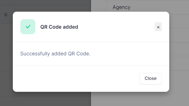Click the 'Successfully added QR Code.' message
Viewport: 189px width, 106px height.
point(55,54)
